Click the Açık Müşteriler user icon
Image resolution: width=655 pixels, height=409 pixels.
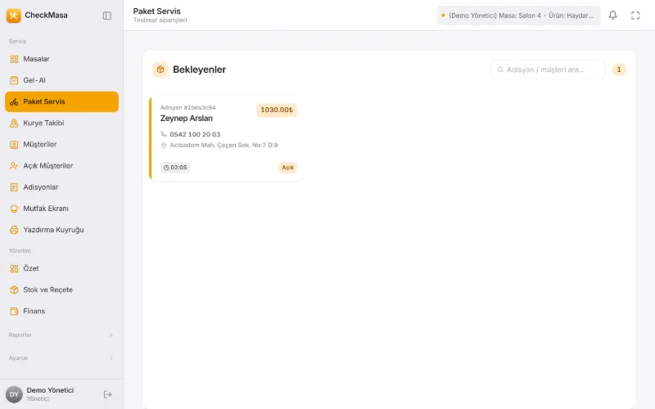click(14, 166)
